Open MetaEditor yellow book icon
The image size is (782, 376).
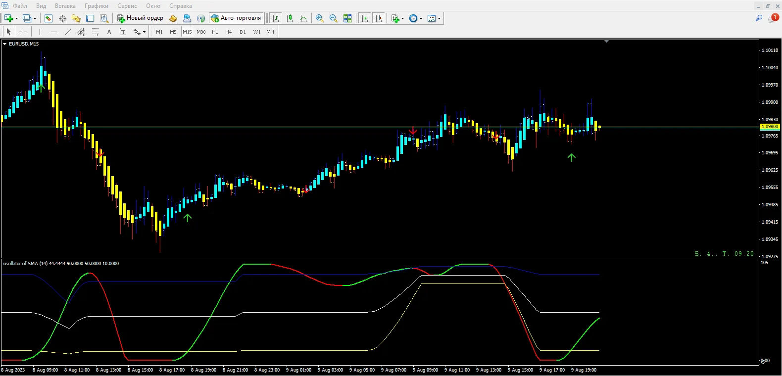(x=173, y=18)
